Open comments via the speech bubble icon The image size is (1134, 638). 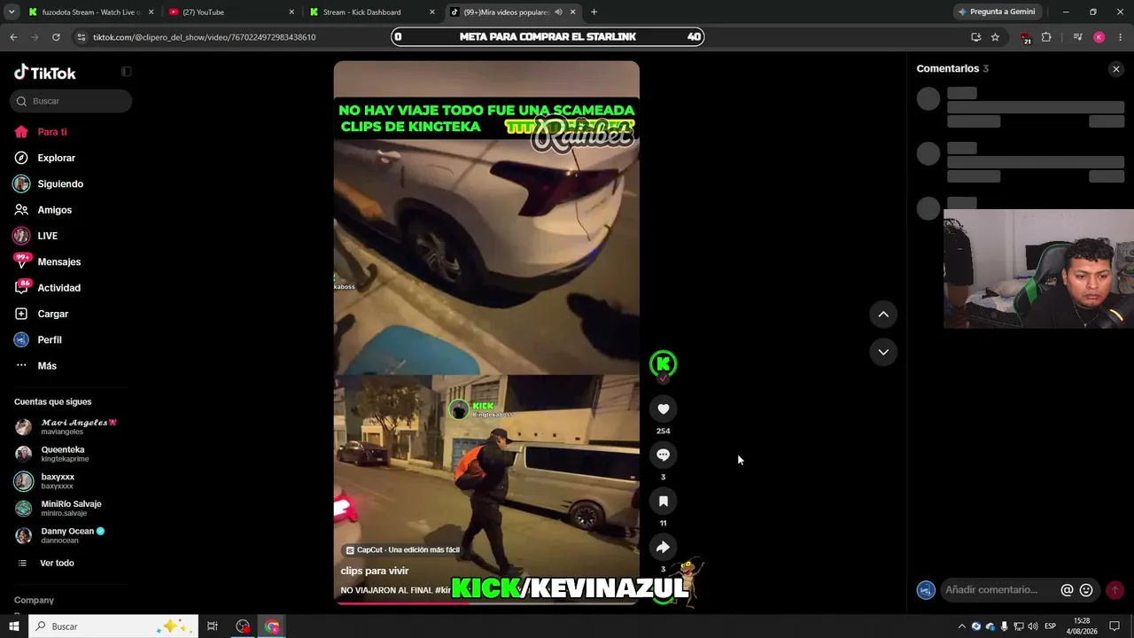pyautogui.click(x=663, y=455)
